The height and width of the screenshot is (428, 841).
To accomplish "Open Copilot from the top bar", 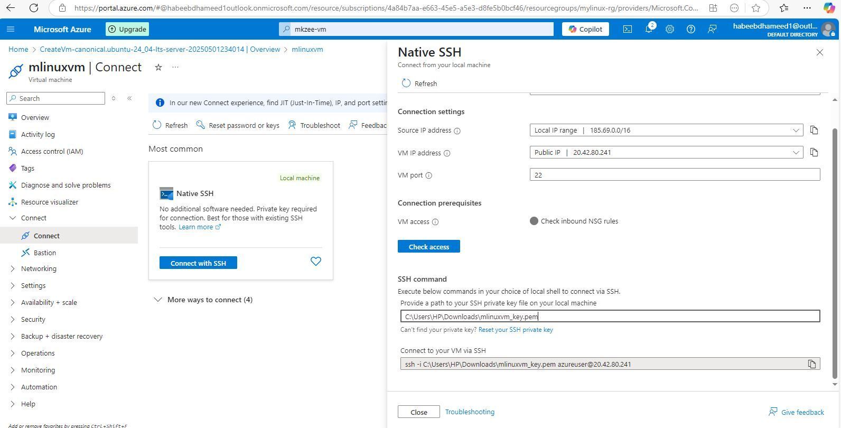I will (585, 29).
